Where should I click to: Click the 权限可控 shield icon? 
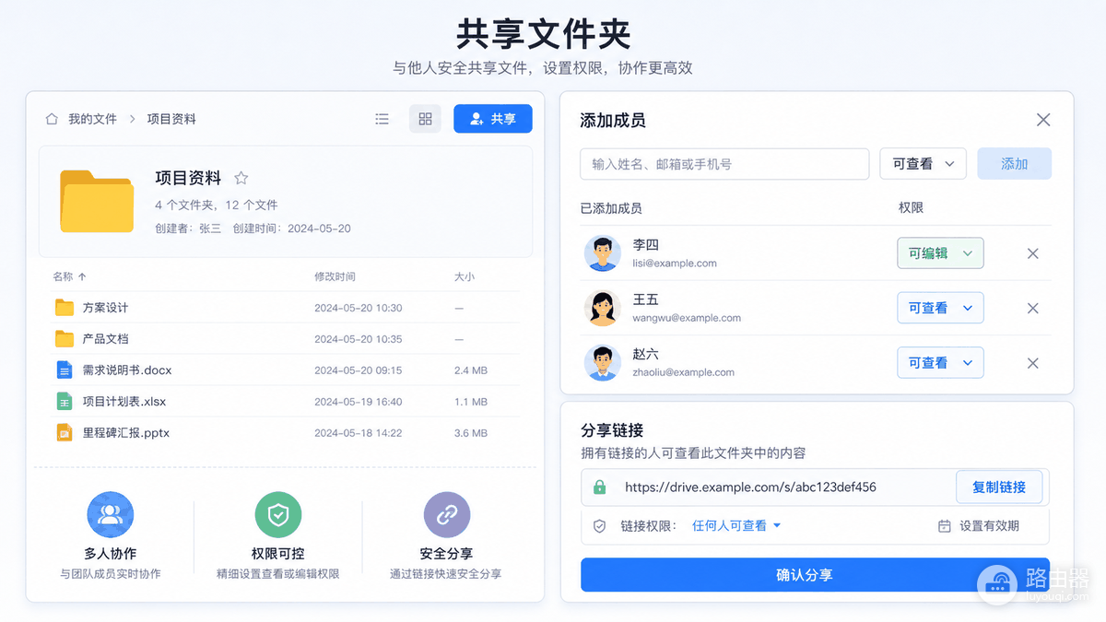point(277,515)
